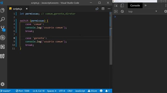This screenshot has height=93, width=167.
Task: Open the Extensions view
Action: pyautogui.click(x=3, y=47)
